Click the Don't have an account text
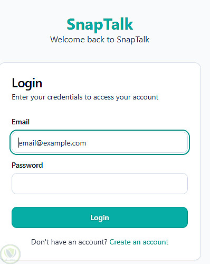 (69, 242)
